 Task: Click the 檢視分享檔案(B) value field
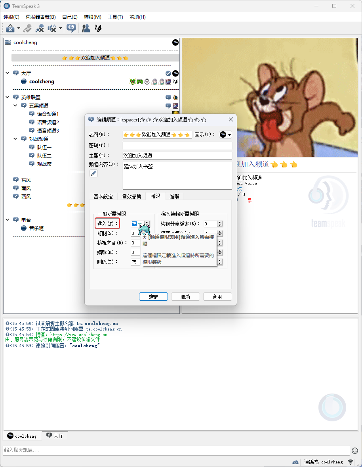point(210,224)
